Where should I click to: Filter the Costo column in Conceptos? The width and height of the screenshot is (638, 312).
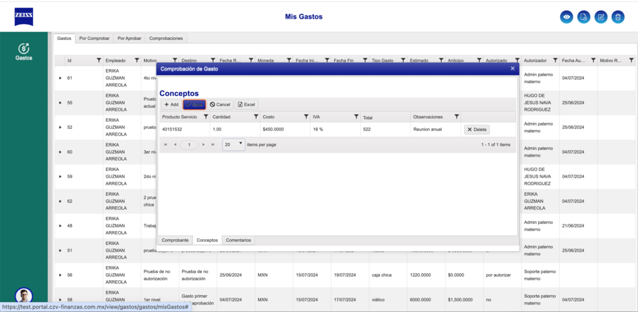click(x=306, y=117)
